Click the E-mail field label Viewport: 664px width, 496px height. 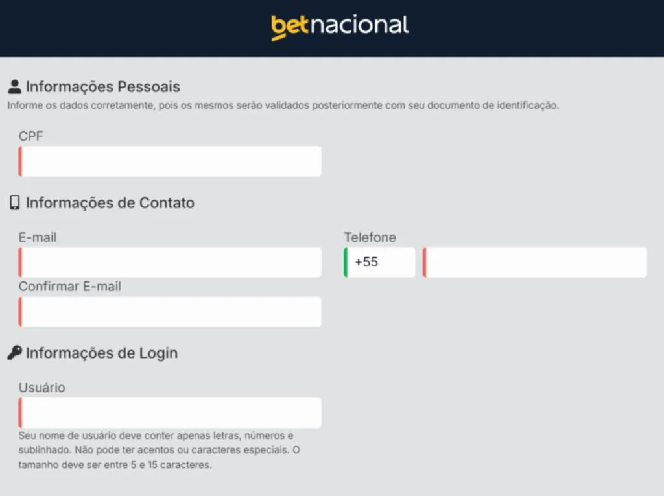(37, 237)
